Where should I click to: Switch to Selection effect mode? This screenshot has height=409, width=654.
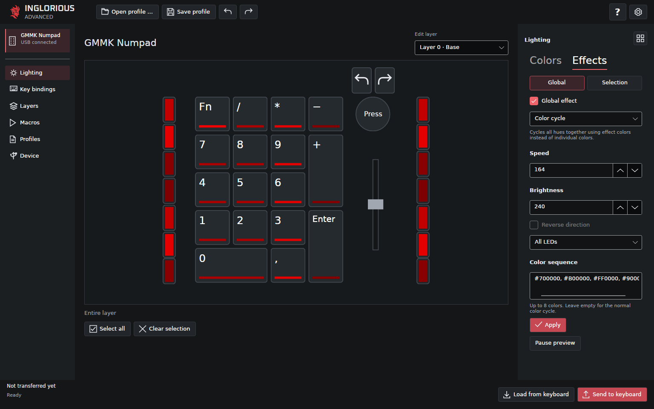click(x=614, y=83)
